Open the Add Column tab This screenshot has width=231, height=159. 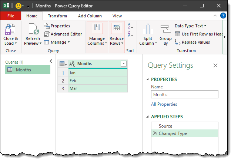90,16
